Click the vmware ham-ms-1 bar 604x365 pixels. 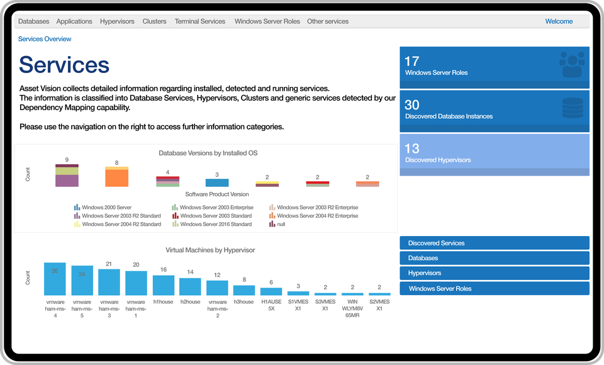[136, 283]
